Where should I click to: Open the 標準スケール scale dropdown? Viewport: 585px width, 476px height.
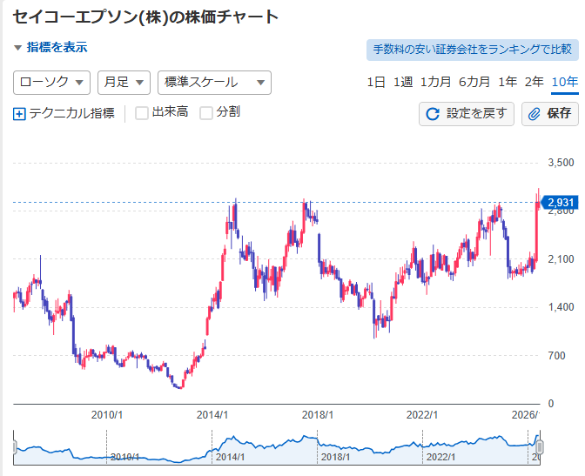pyautogui.click(x=214, y=83)
